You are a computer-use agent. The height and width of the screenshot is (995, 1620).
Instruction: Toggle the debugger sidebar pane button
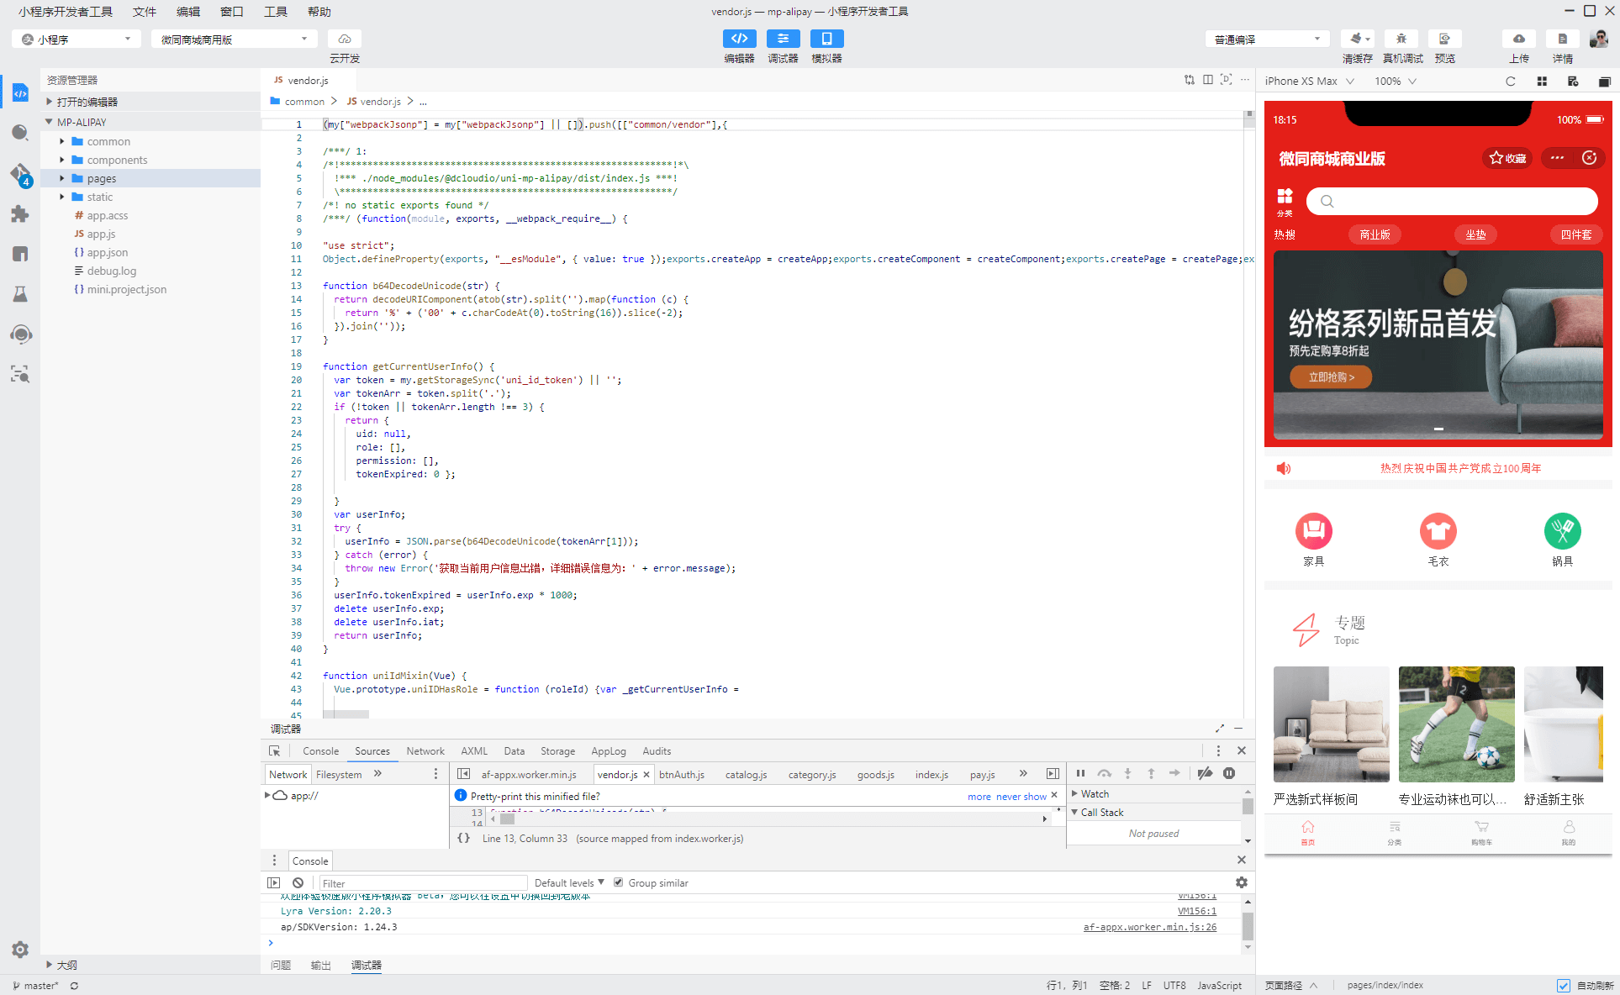point(1053,774)
